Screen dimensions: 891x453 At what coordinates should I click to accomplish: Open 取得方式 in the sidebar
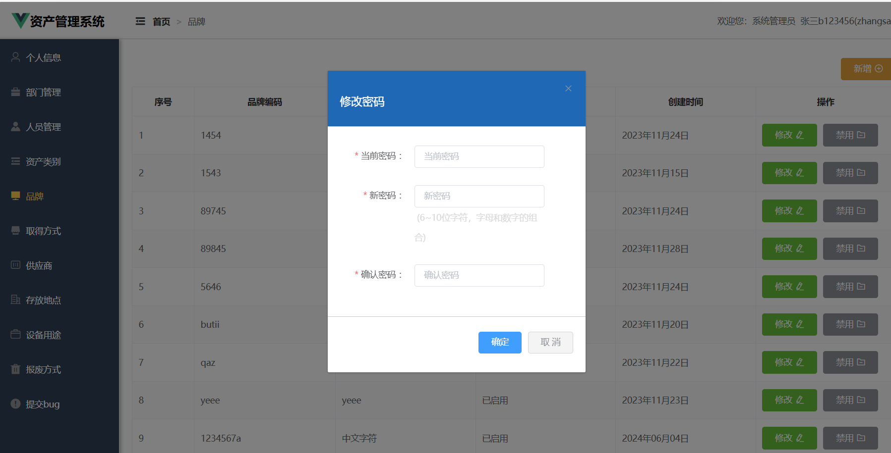pos(59,231)
